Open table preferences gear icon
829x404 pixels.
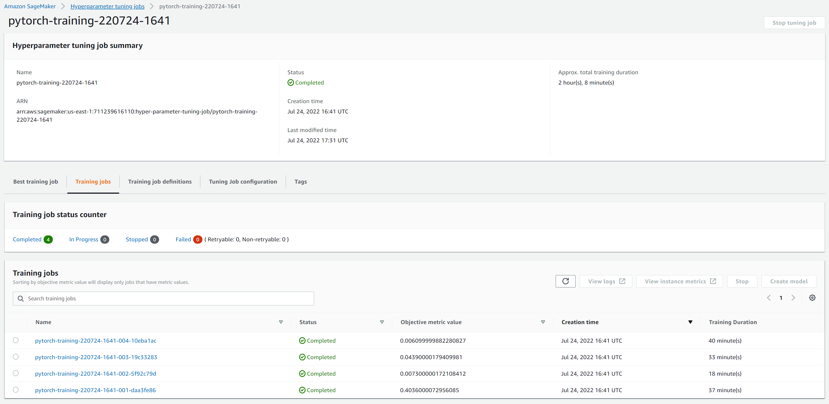pyautogui.click(x=812, y=298)
